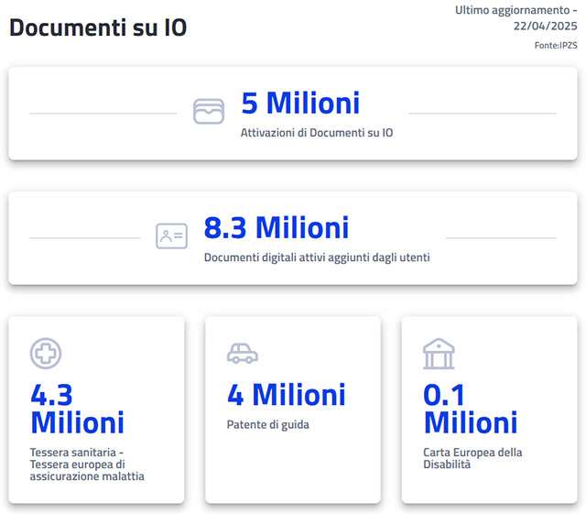
Task: Click the '4.3 Milioni' statistic
Action: [77, 409]
